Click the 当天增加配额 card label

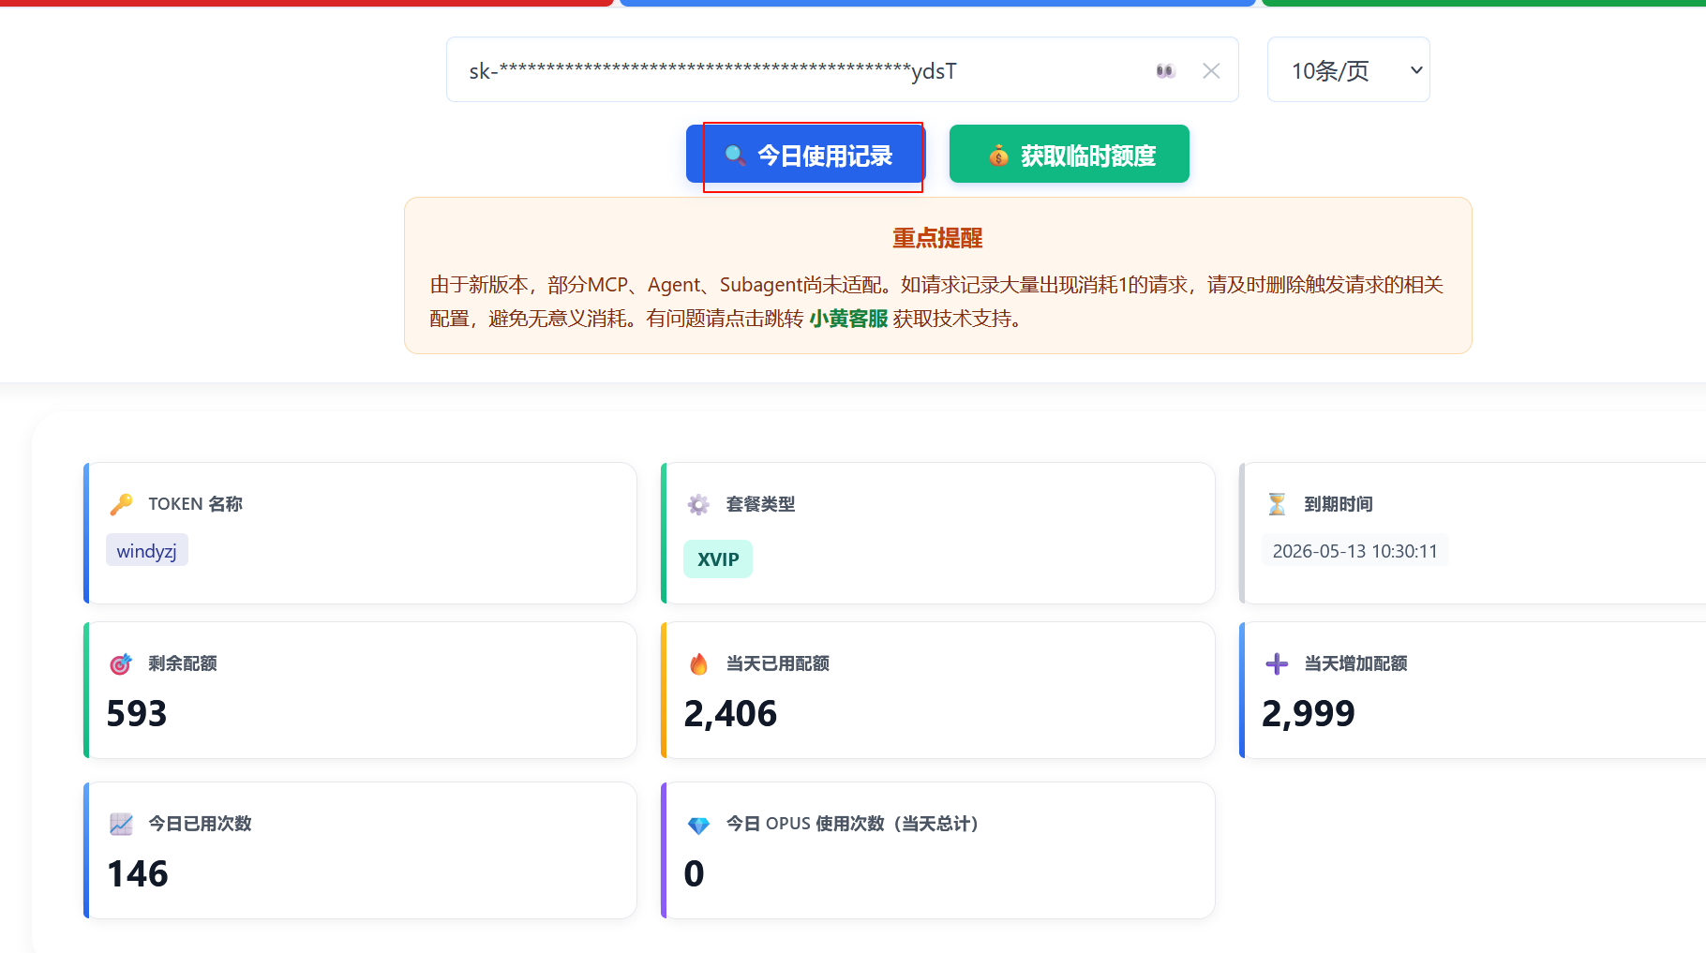[1355, 663]
